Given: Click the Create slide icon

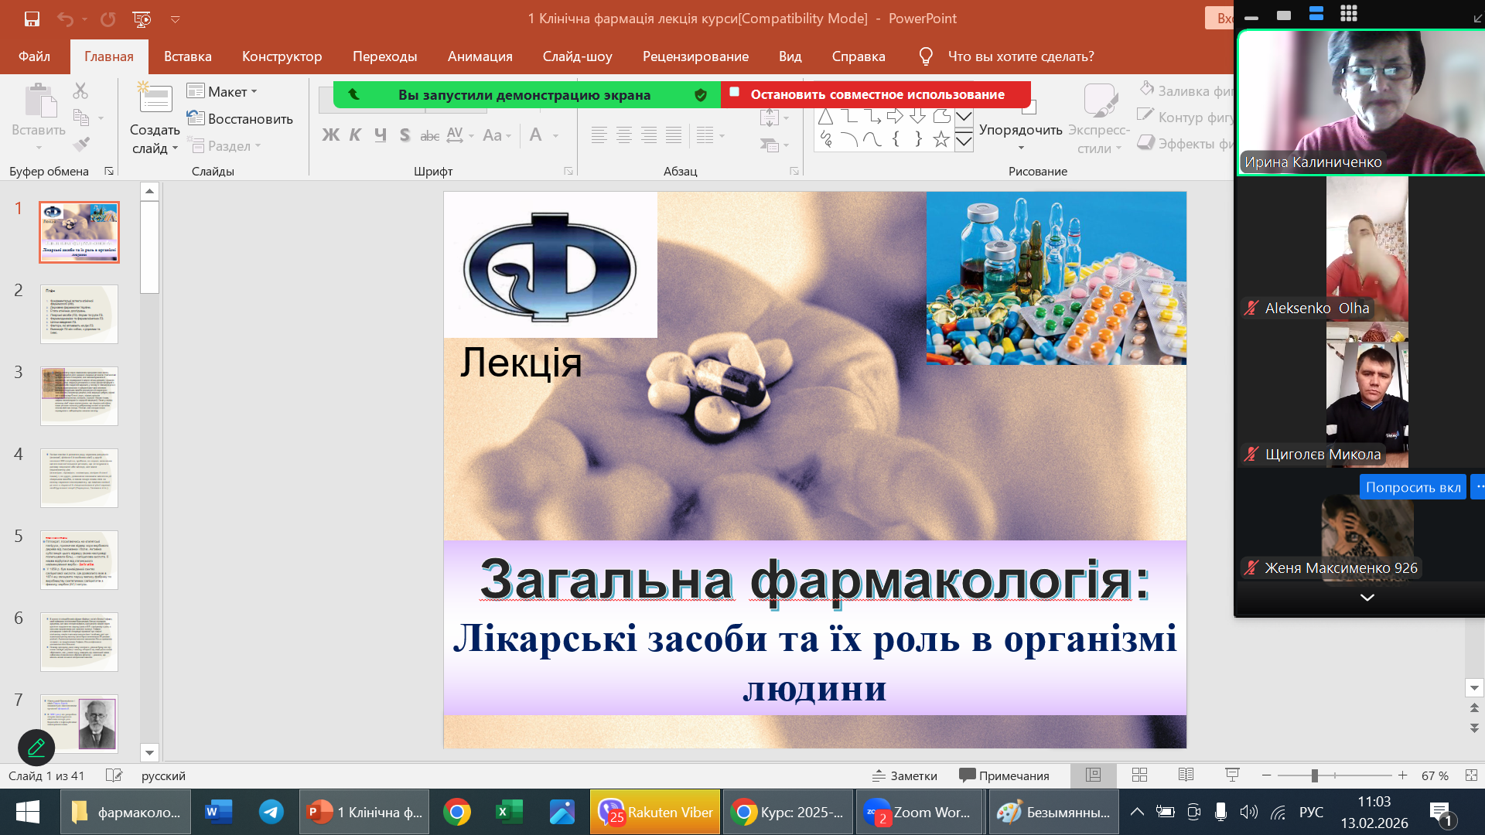Looking at the screenshot, I should tap(155, 100).
